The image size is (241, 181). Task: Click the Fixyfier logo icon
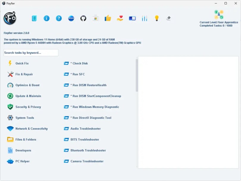click(10, 18)
